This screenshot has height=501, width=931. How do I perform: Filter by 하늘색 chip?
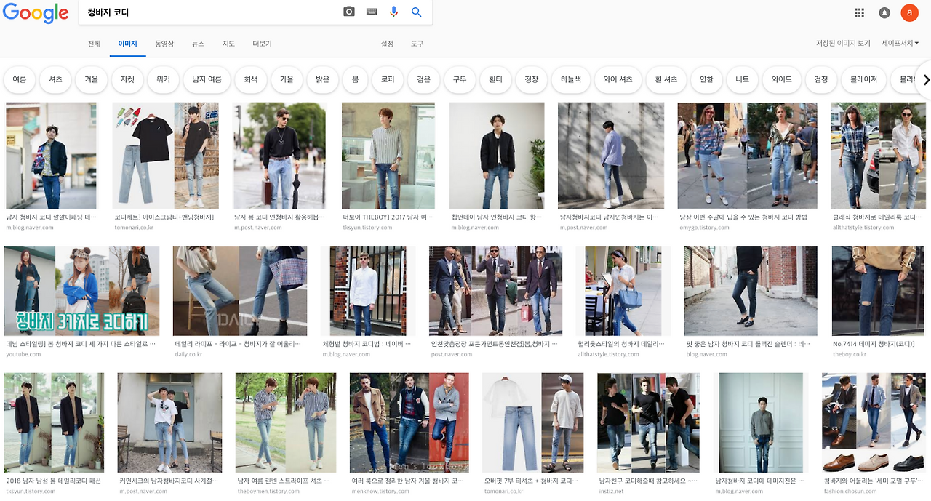pos(571,79)
